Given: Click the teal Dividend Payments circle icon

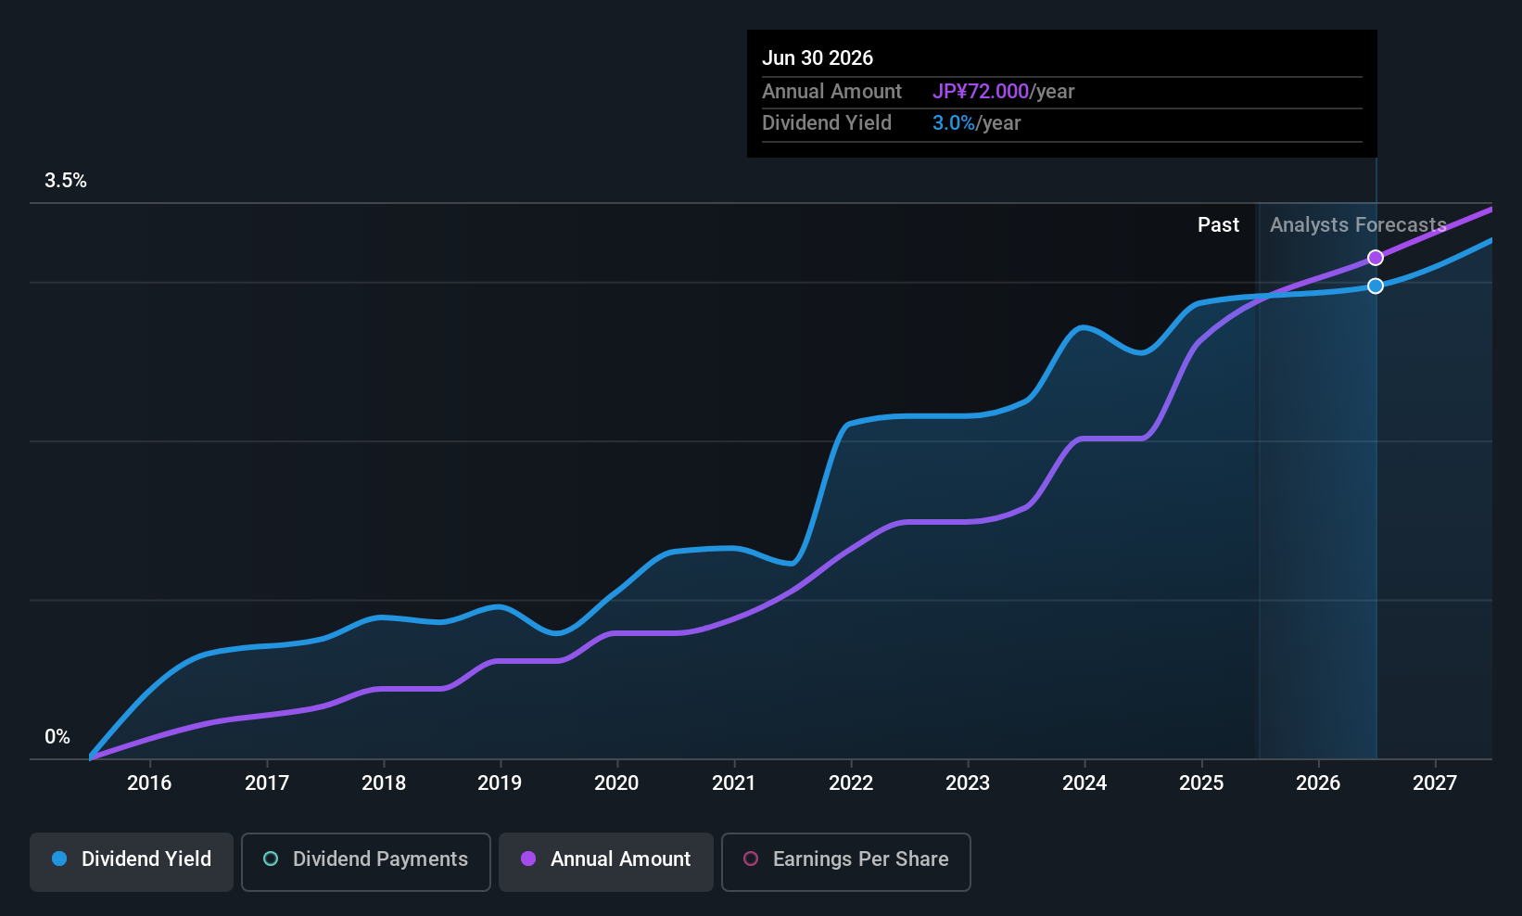Looking at the screenshot, I should (271, 859).
